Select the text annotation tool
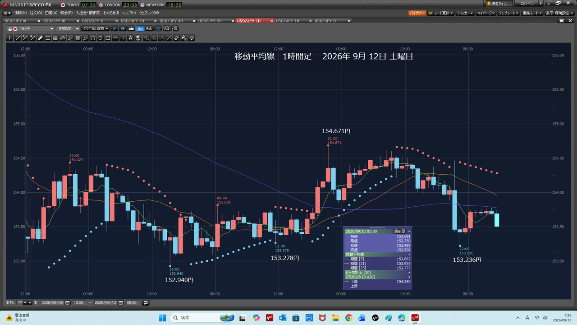The height and width of the screenshot is (325, 577). (x=130, y=38)
